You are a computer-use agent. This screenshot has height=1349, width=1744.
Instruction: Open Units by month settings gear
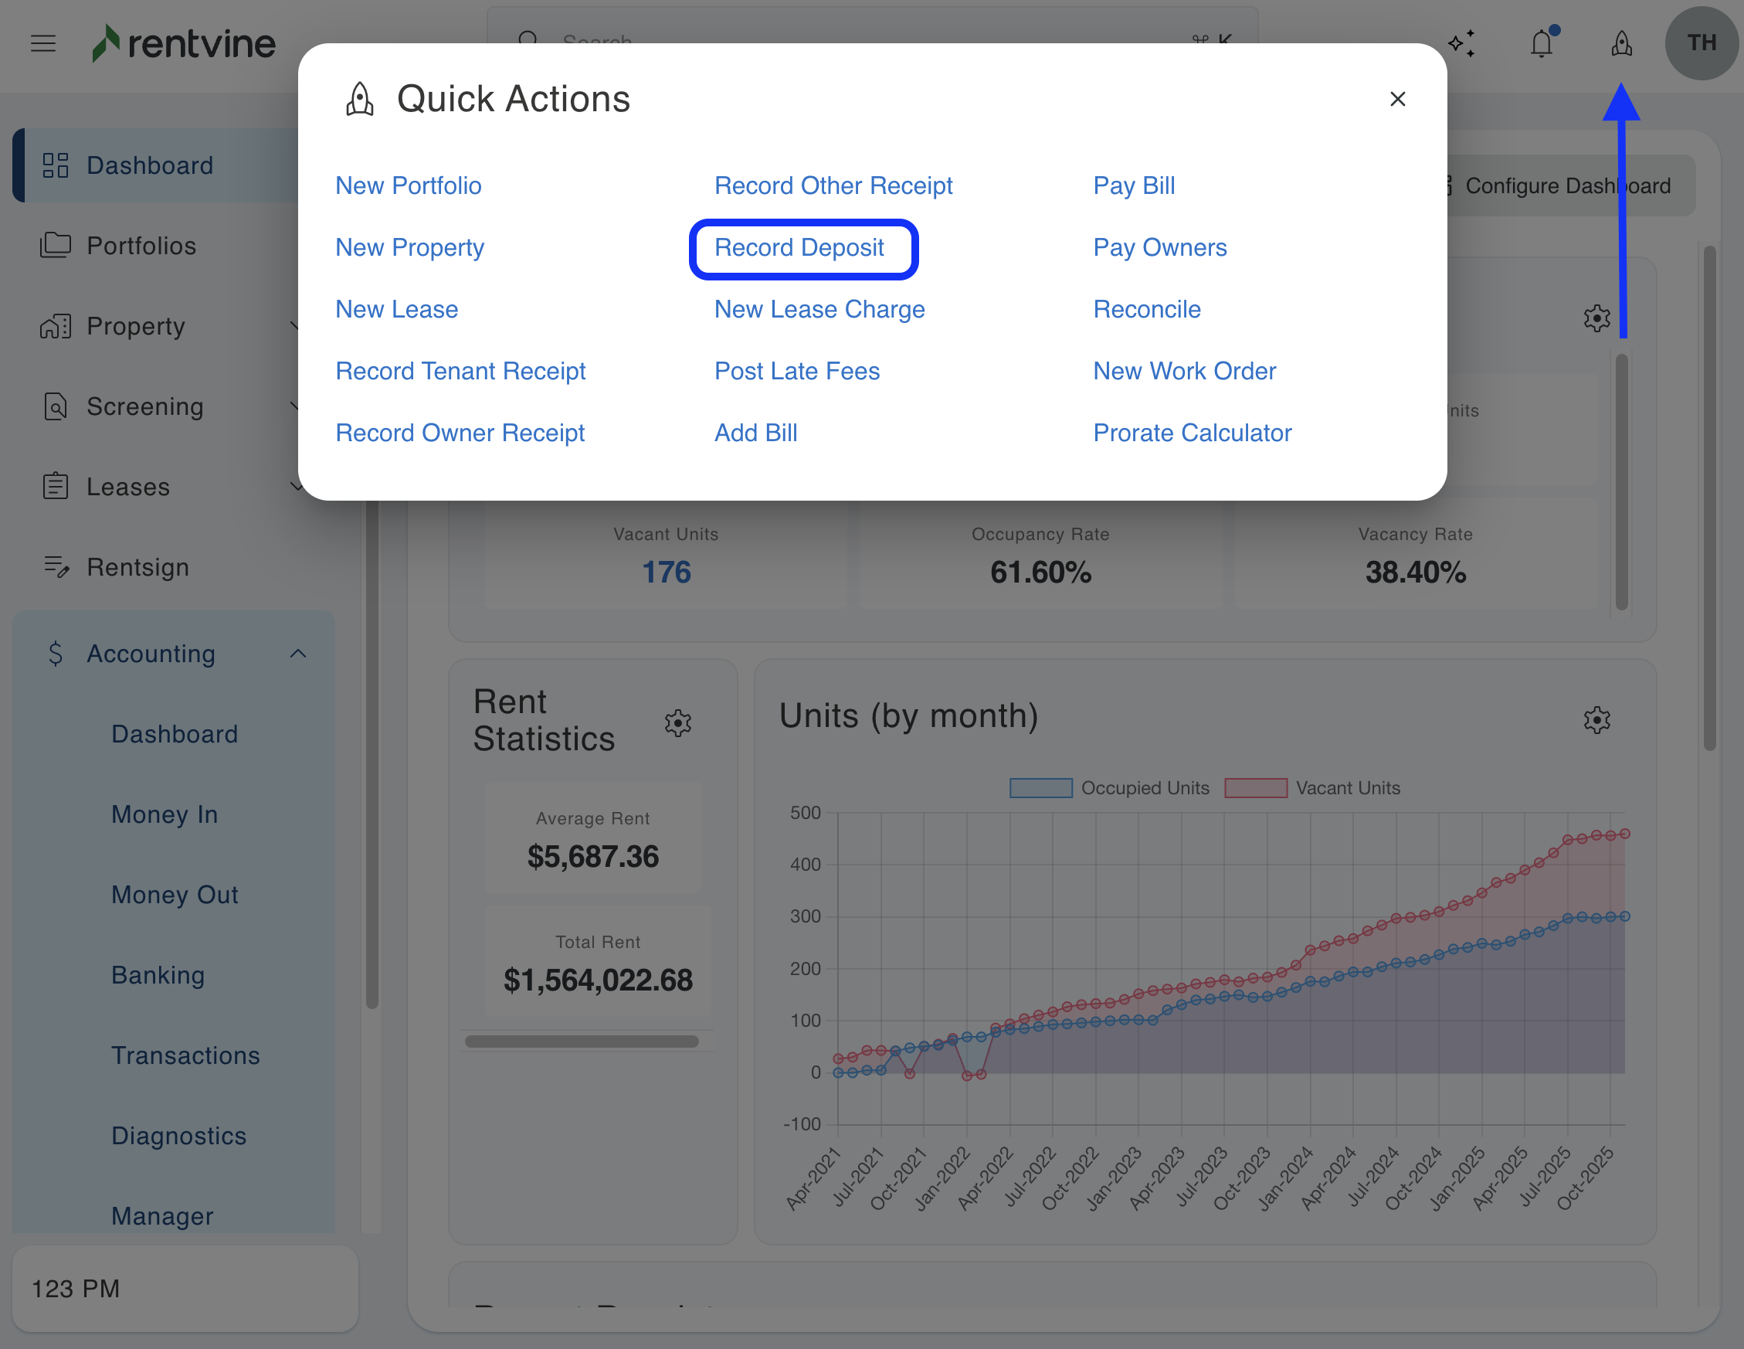pos(1596,719)
